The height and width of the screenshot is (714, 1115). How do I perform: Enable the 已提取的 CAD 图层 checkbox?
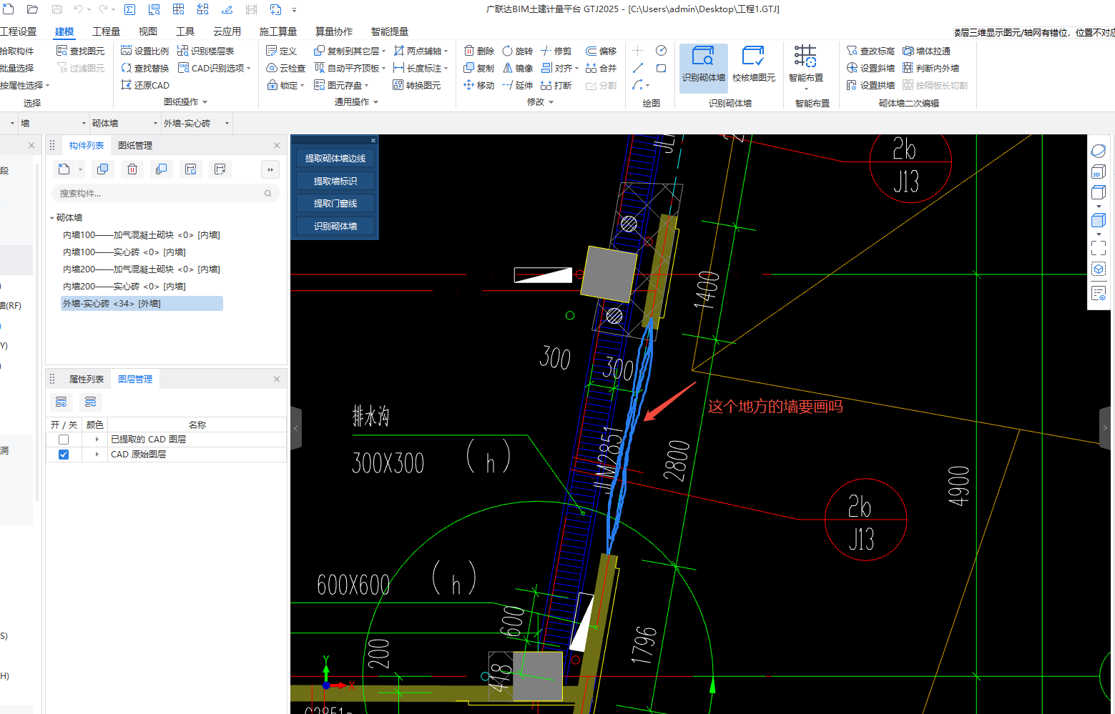(64, 440)
